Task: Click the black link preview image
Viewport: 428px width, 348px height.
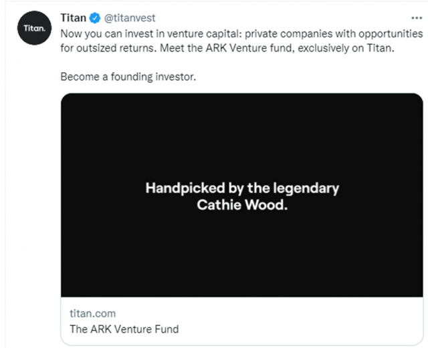Action: coord(241,254)
